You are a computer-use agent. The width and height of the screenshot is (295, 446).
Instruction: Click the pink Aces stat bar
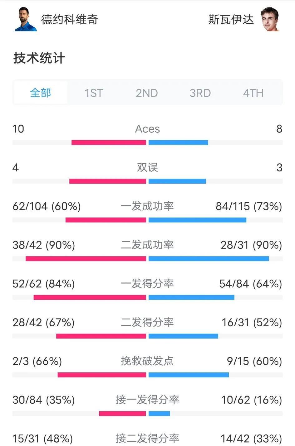(109, 142)
